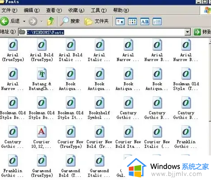Switch to Details view

[157, 21]
